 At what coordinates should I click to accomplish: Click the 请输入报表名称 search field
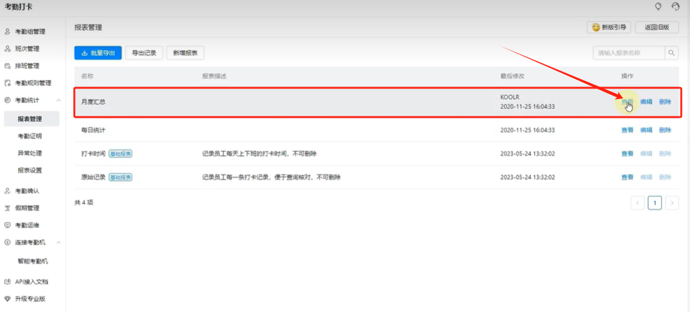tap(628, 54)
